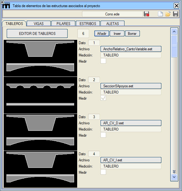Click the Inser button
182x191 pixels.
117,34
